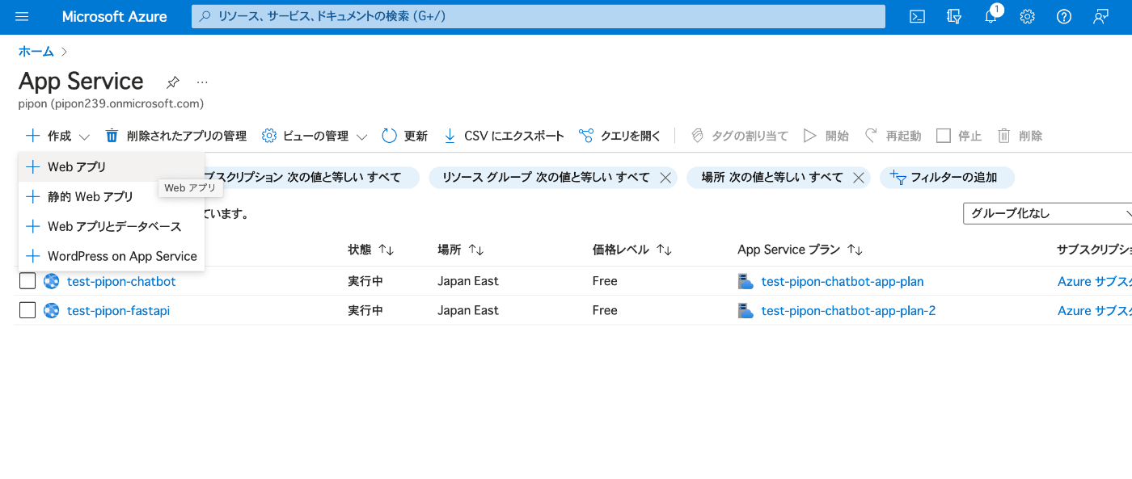The image size is (1132, 479).
Task: Click クエリを開く in the toolbar
Action: (x=620, y=136)
